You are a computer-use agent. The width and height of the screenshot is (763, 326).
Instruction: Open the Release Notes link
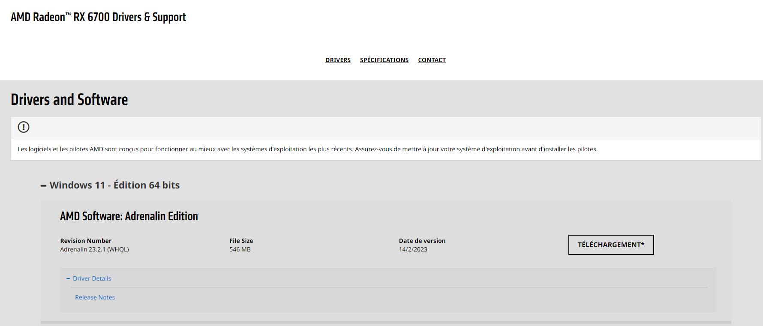tap(95, 297)
